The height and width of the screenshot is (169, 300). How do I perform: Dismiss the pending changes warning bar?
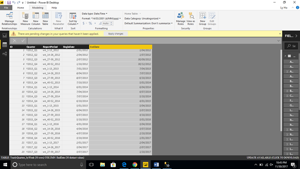(280, 34)
